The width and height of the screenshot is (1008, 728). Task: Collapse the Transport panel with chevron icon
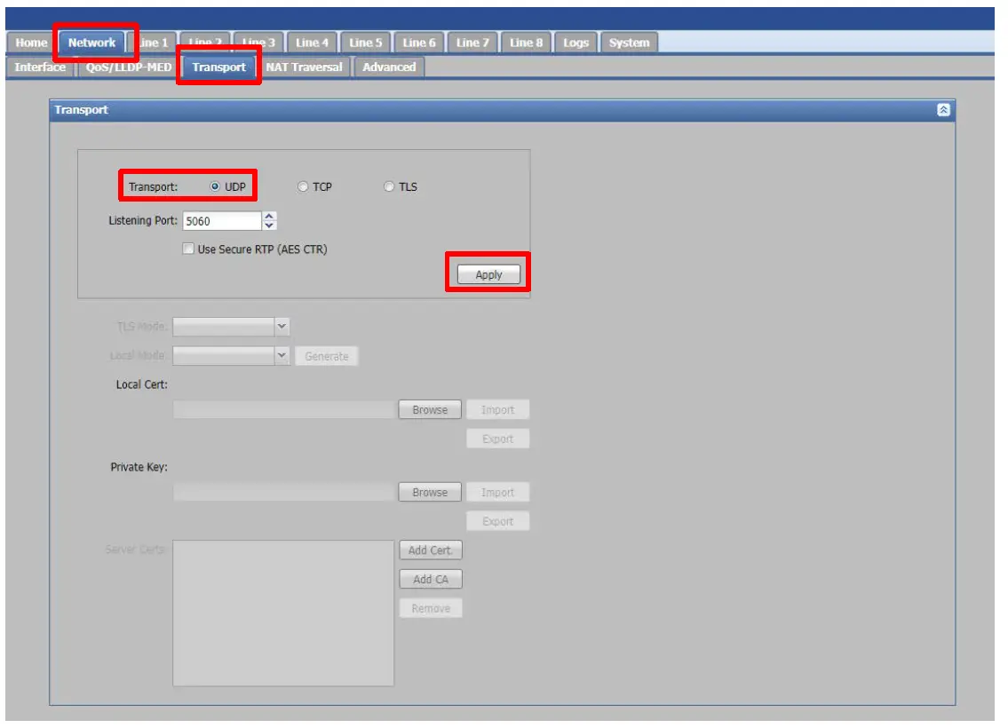[x=943, y=110]
